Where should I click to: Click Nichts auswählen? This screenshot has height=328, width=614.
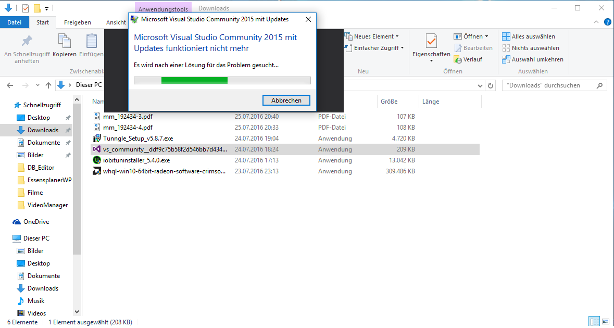pos(531,48)
